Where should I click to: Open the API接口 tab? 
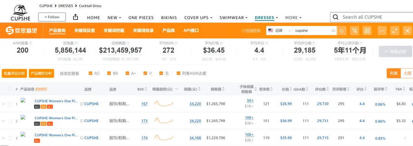coord(191,31)
